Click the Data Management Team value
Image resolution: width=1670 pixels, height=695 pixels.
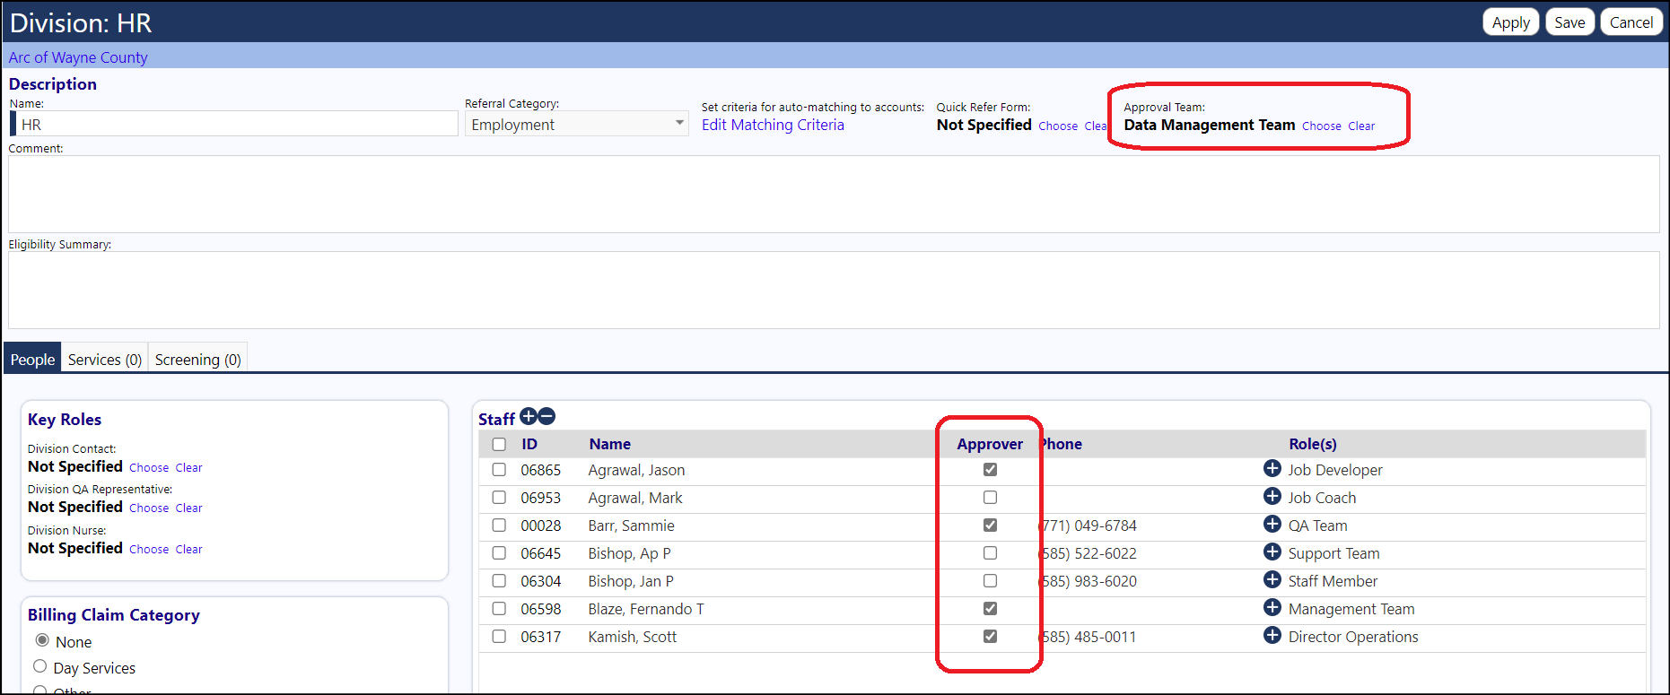click(x=1209, y=125)
